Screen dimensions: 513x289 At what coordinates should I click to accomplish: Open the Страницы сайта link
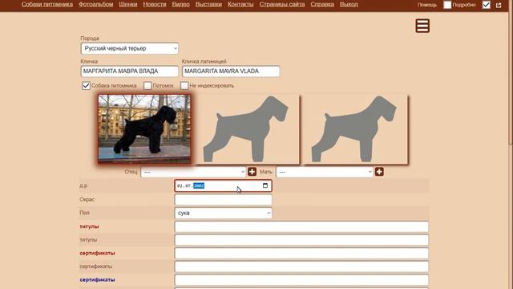click(x=282, y=4)
